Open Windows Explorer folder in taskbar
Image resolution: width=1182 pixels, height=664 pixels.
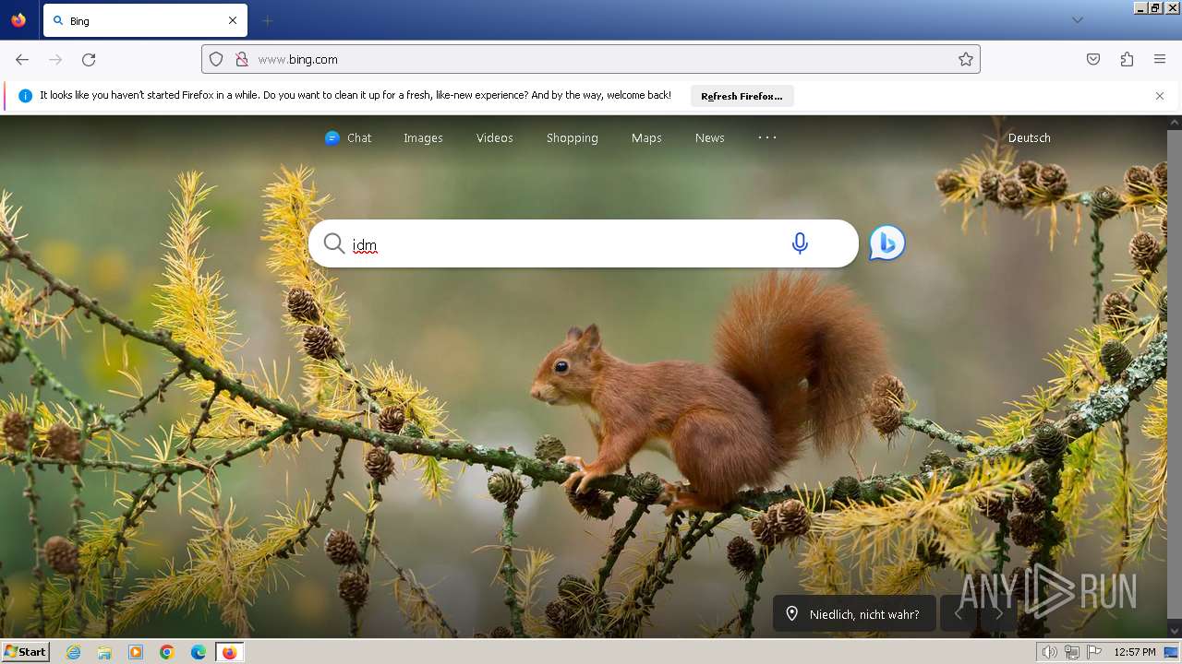click(x=104, y=652)
